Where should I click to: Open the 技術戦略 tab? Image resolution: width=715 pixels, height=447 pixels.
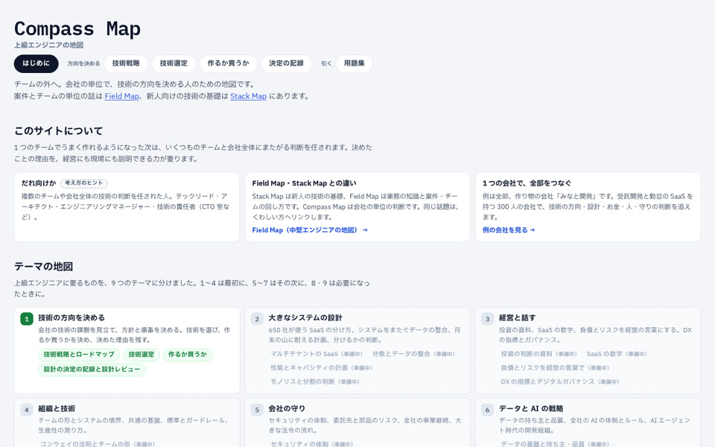pos(126,63)
